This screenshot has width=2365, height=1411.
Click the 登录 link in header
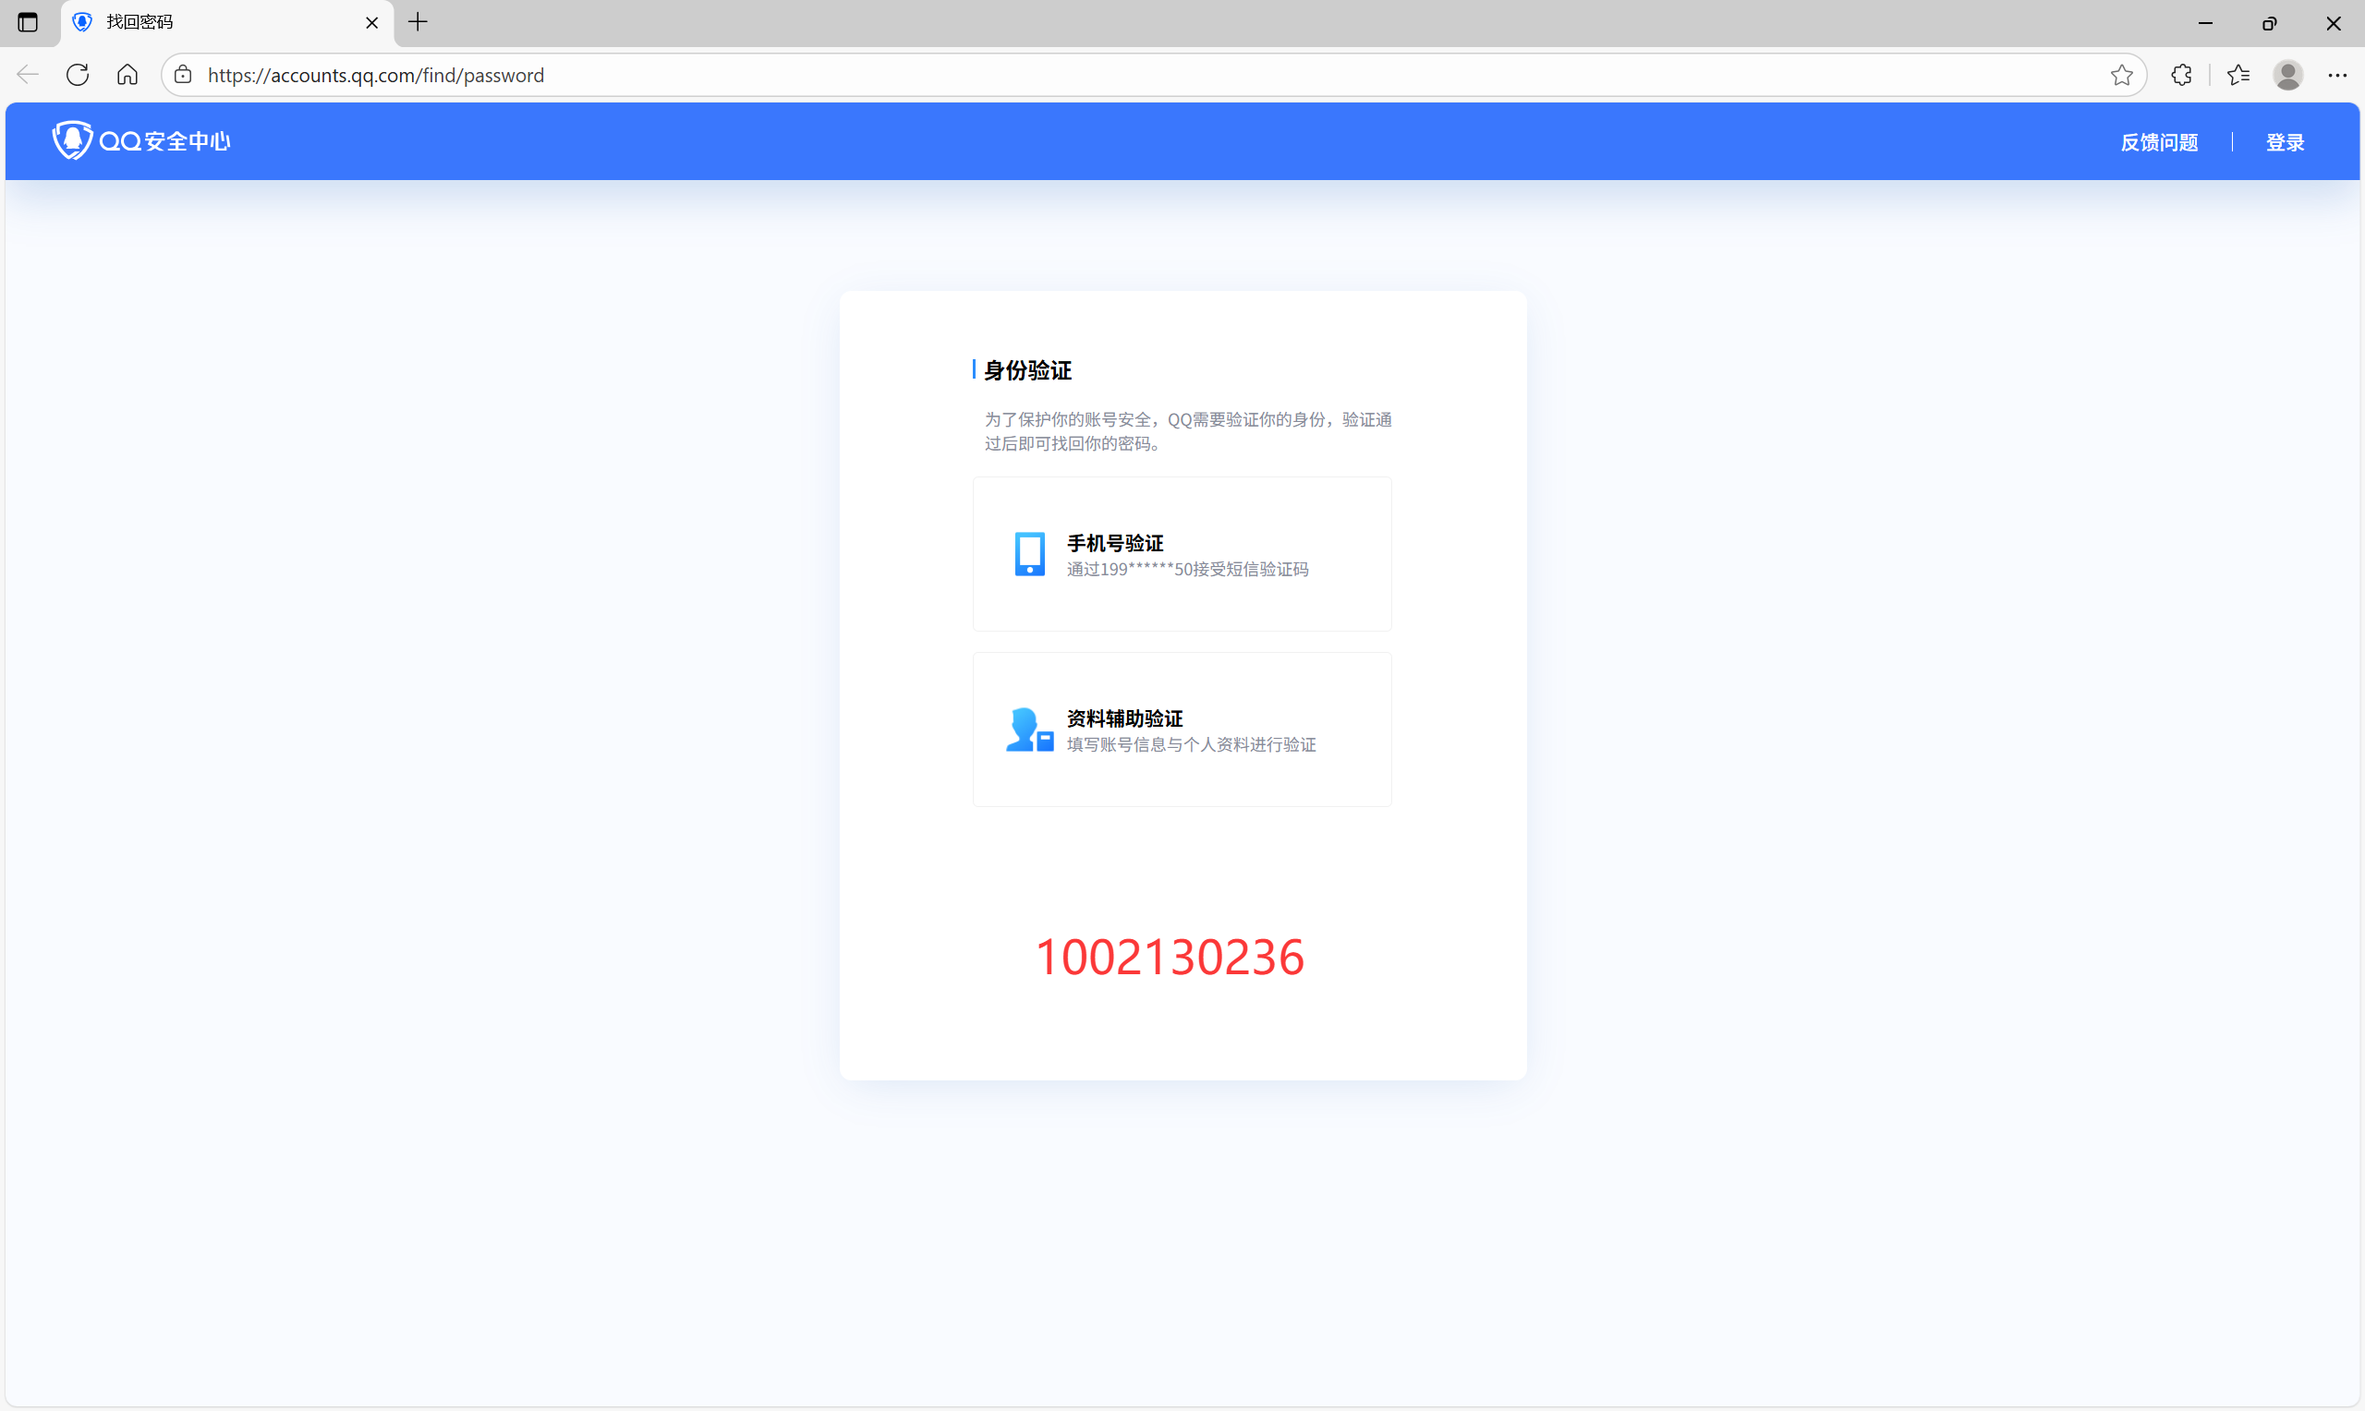[2285, 142]
